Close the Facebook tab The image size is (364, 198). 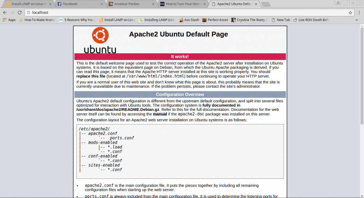tap(102, 4)
